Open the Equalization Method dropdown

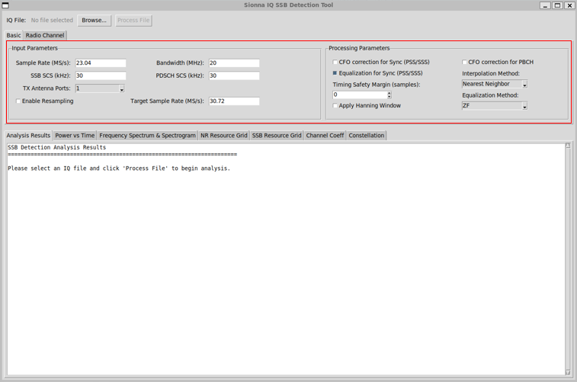tap(524, 107)
